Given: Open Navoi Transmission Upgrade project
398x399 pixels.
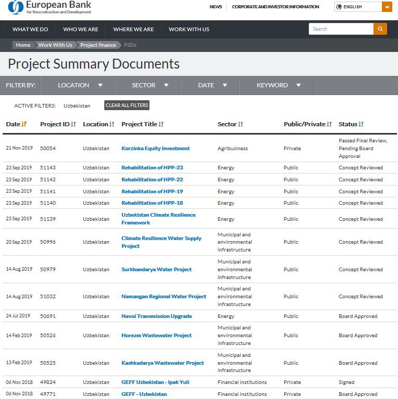Looking at the screenshot, I should [157, 316].
